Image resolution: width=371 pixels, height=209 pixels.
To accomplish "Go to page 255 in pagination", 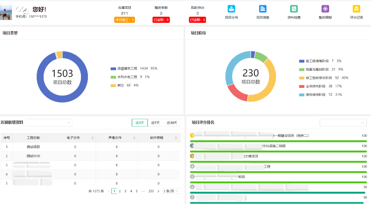I will (x=151, y=191).
